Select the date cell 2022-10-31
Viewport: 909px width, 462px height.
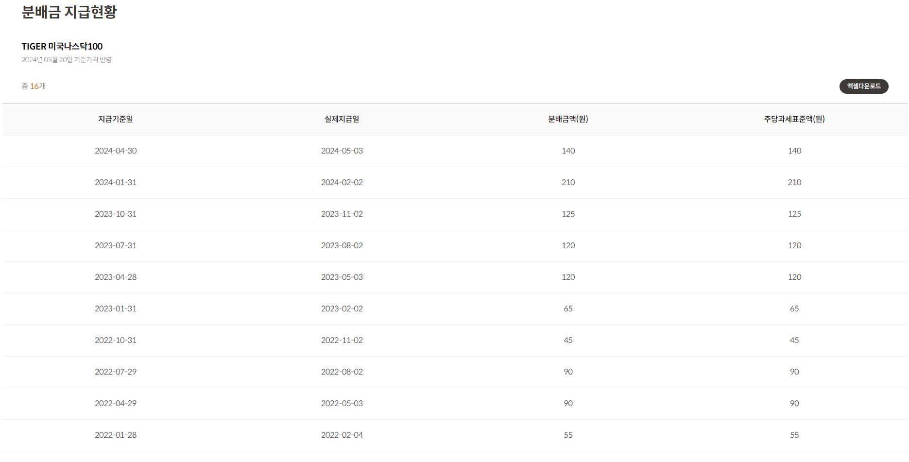[116, 340]
